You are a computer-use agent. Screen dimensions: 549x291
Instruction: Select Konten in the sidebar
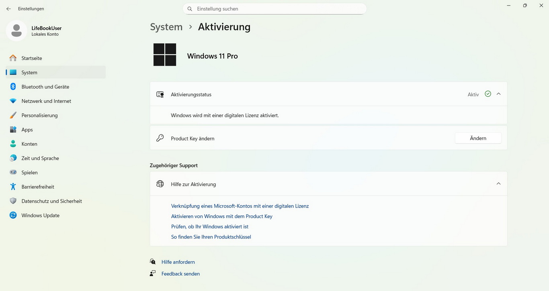29,144
